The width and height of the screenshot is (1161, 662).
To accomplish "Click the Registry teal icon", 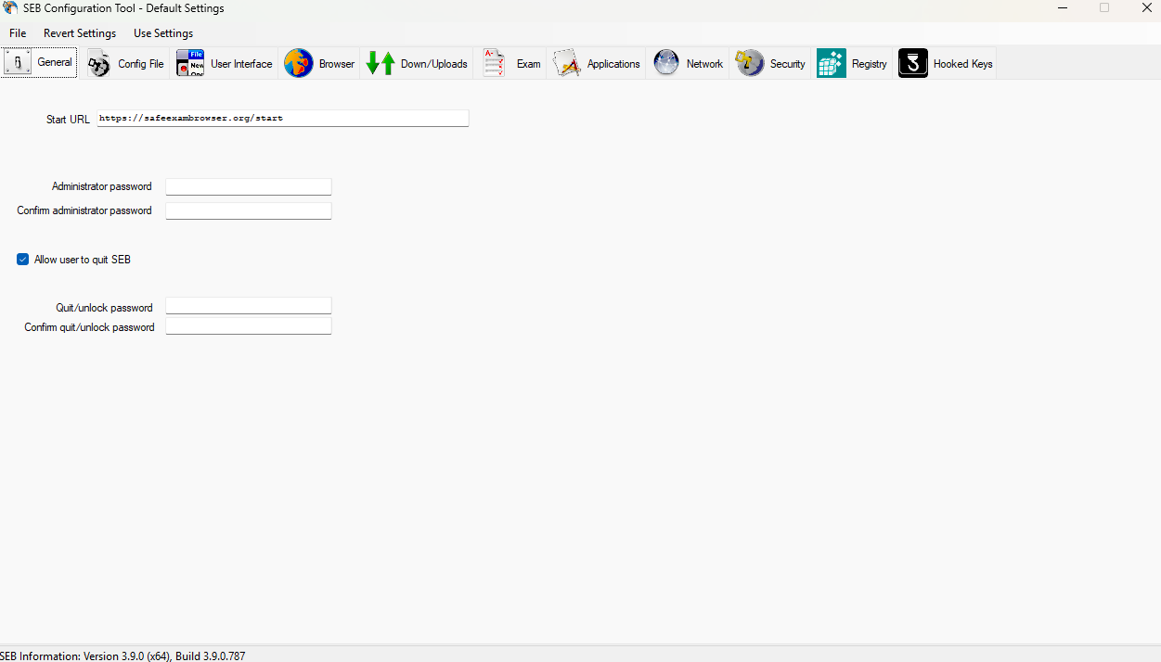I will pos(832,63).
